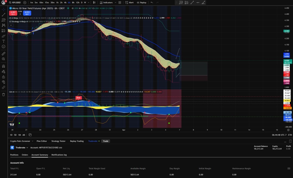The height and width of the screenshot is (178, 293).
Task: Click the red 4.007 SELL button
Action: coord(13,13)
